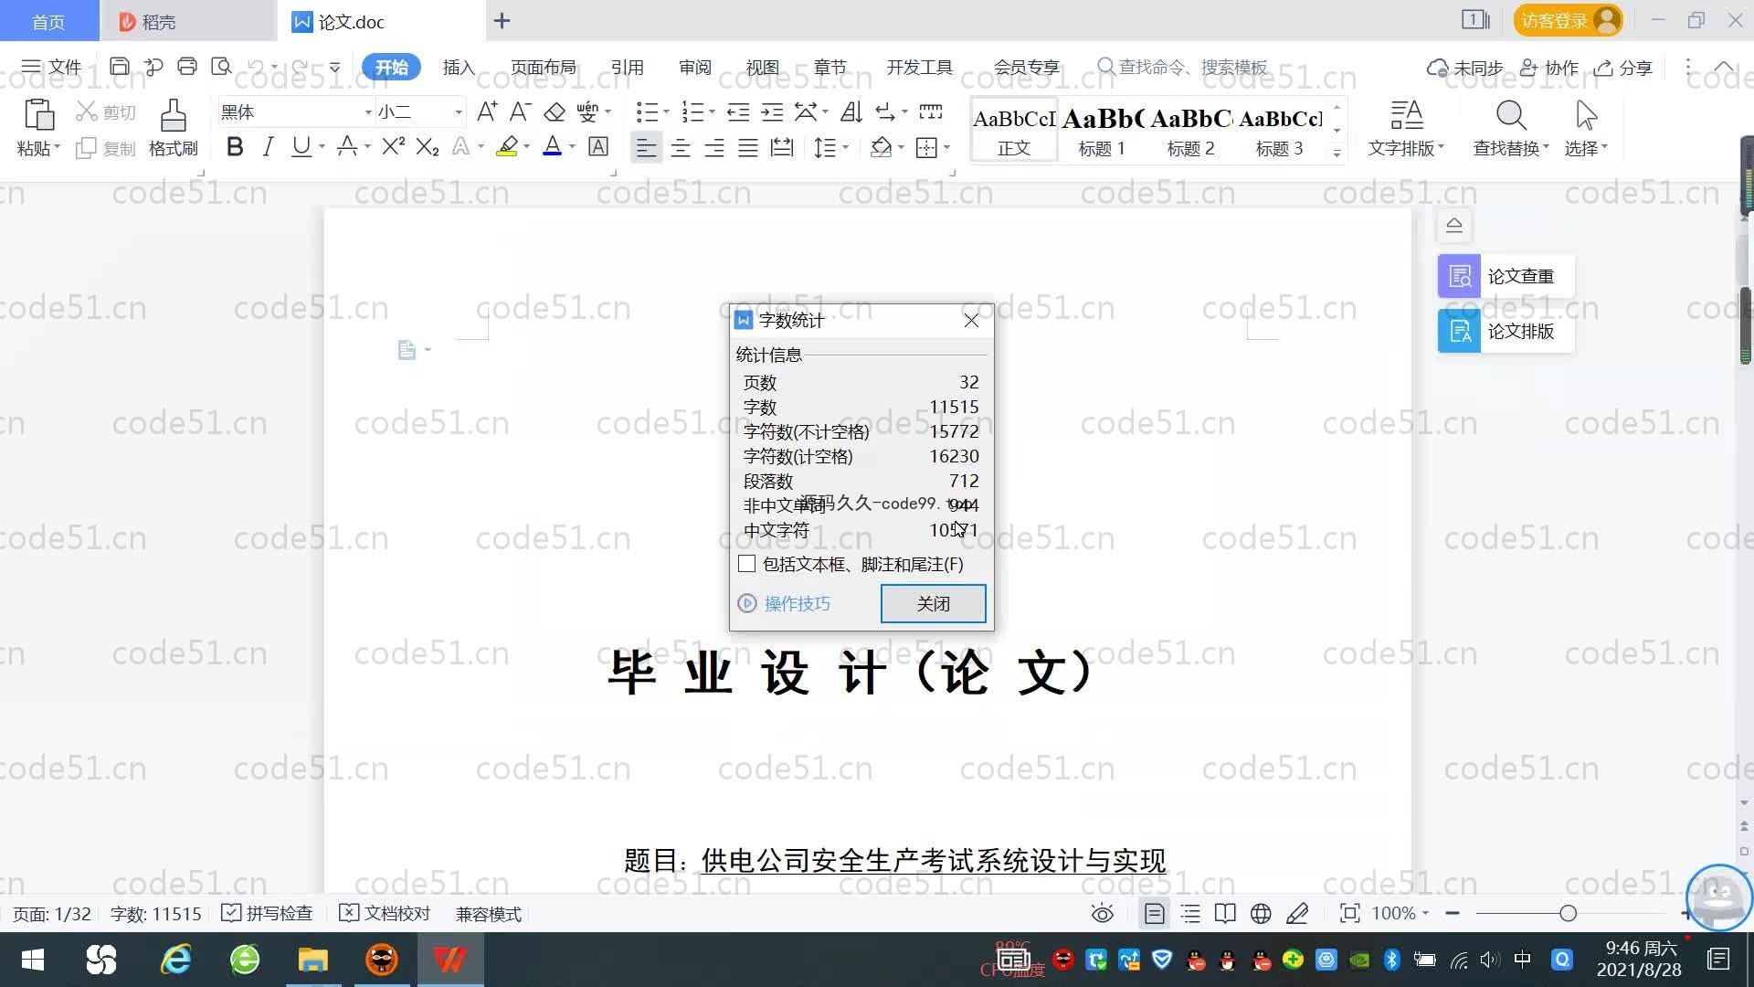1754x987 pixels.
Task: Select center alignment icon
Action: 680,148
